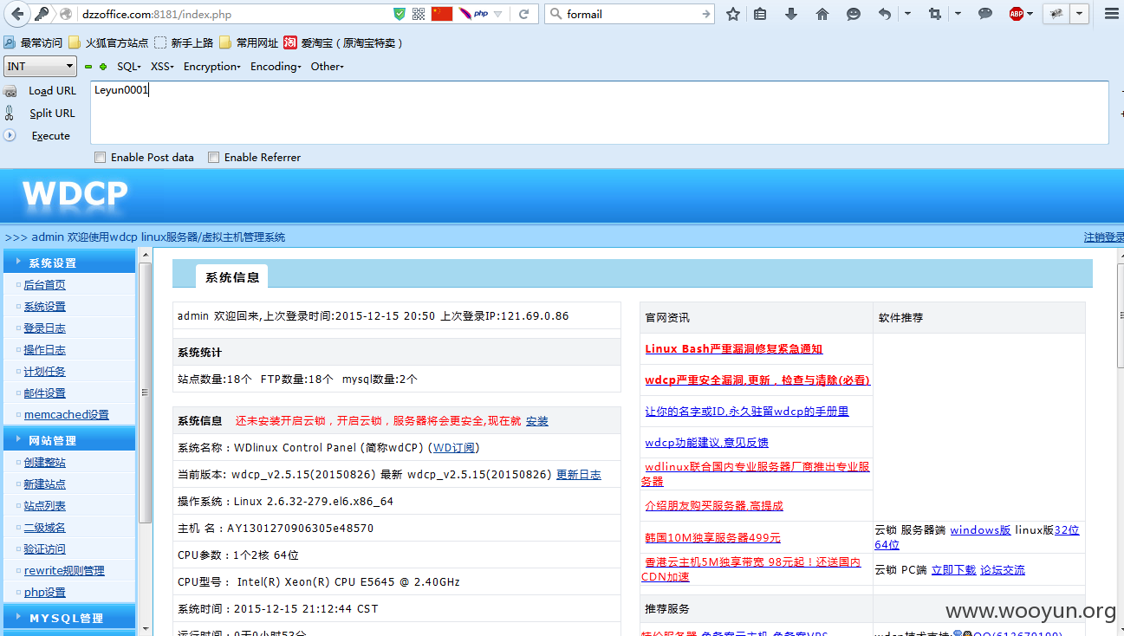The width and height of the screenshot is (1124, 636).
Task: Open Linux Bash严重漏洞修复紧急通知 news link
Action: (x=734, y=349)
